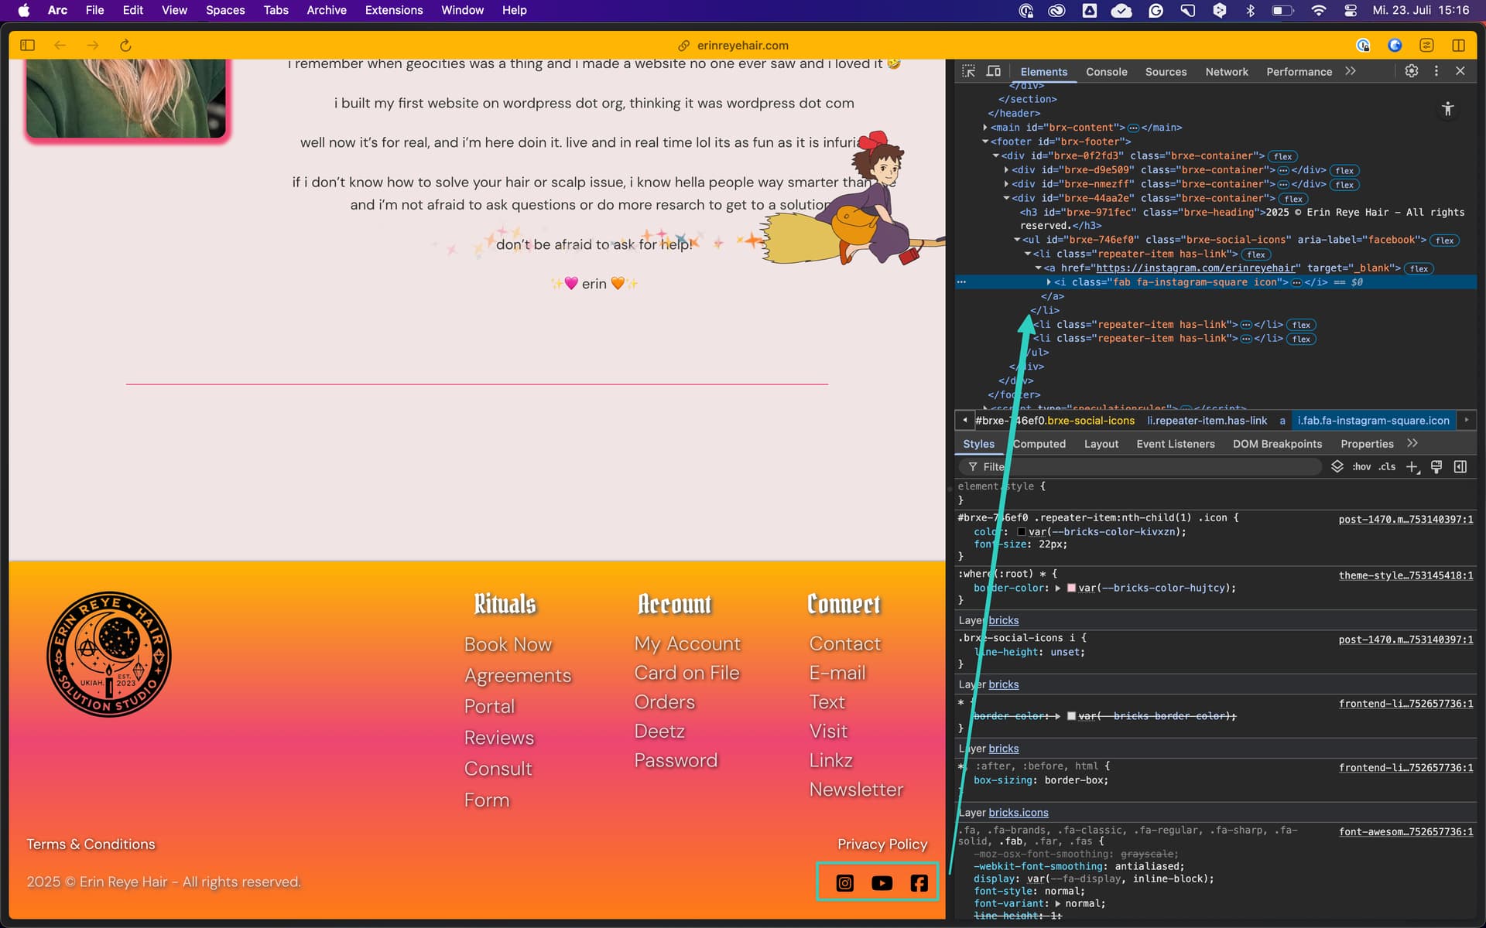Click the Erin Reye Hair footer logo
Image resolution: width=1486 pixels, height=928 pixels.
pyautogui.click(x=109, y=654)
